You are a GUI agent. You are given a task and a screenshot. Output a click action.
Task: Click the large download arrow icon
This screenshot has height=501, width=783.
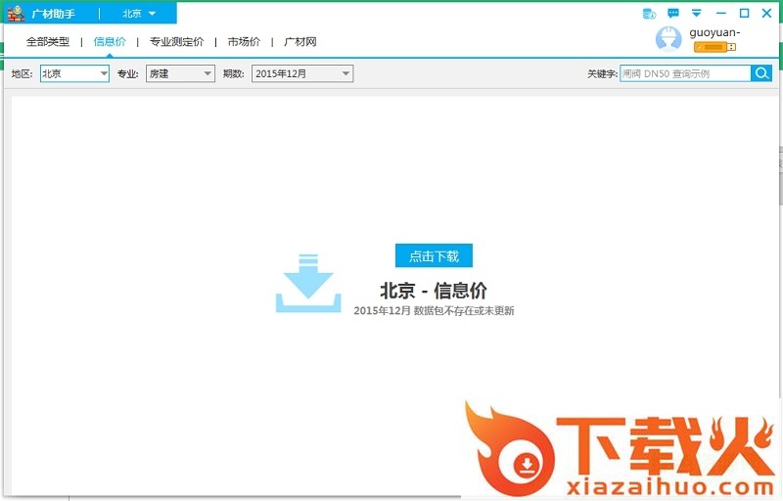point(308,284)
